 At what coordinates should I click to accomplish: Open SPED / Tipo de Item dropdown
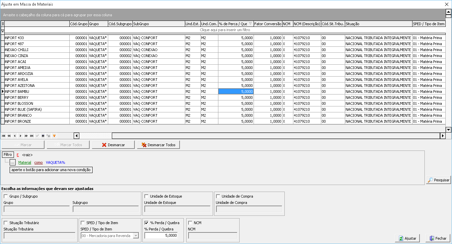[136, 236]
